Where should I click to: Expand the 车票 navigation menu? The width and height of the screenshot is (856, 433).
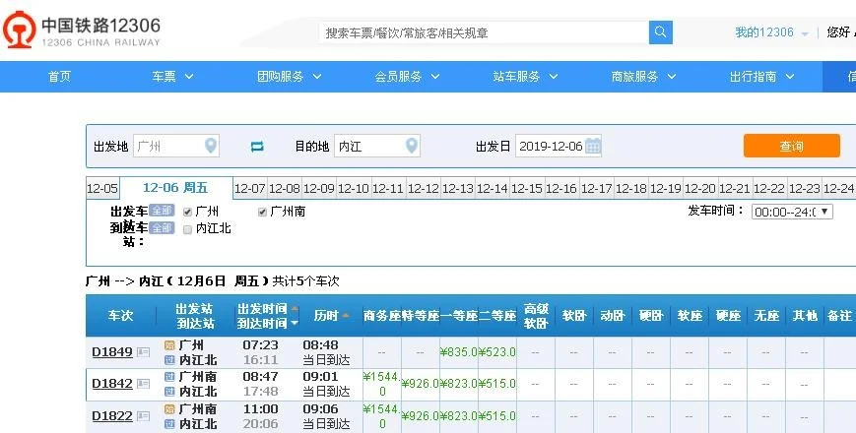(172, 77)
